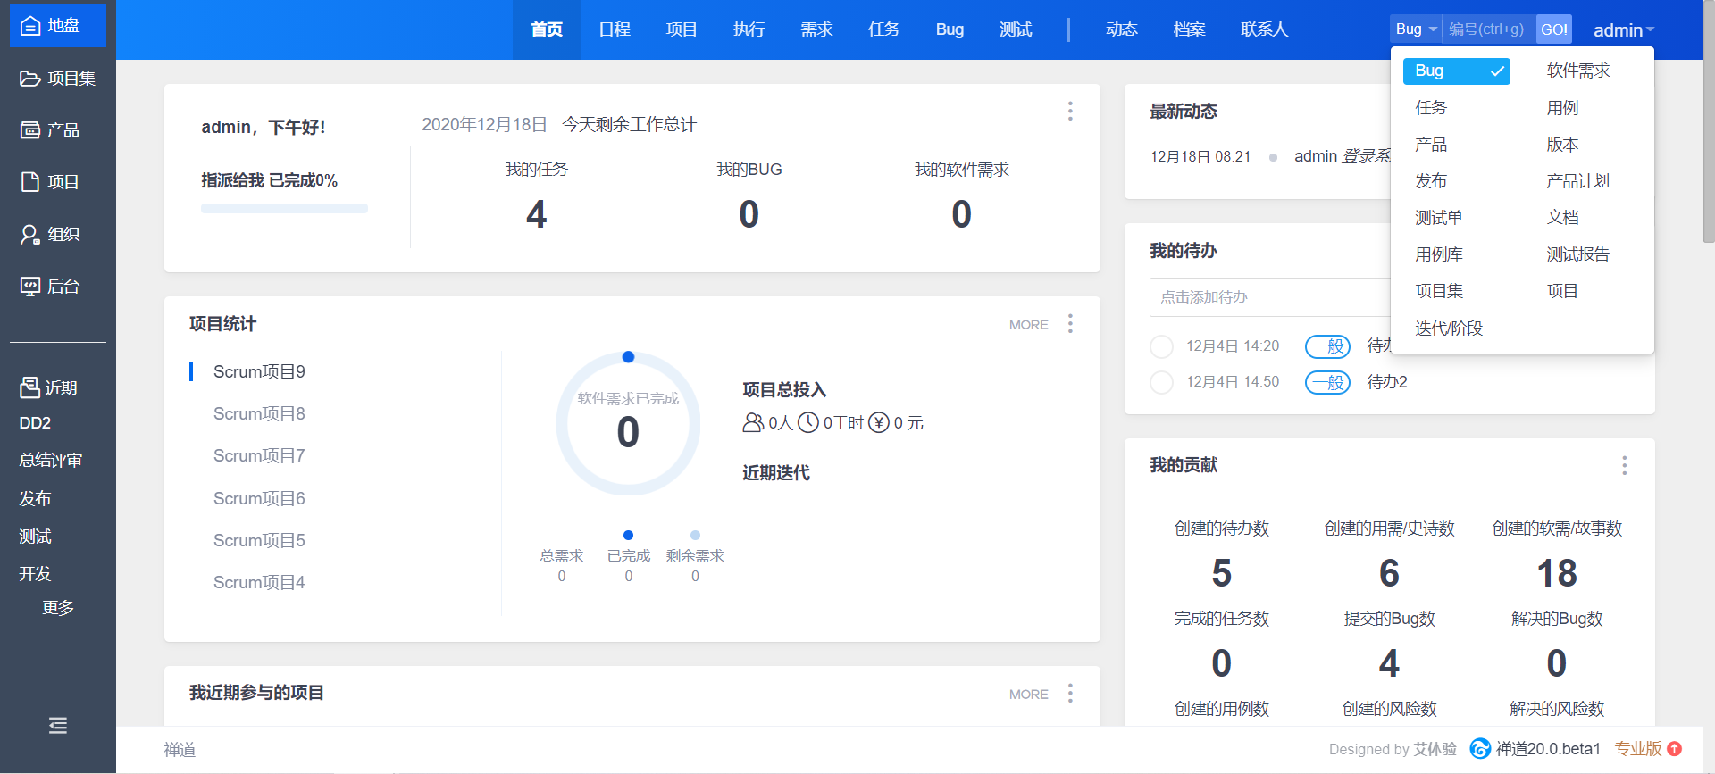Image resolution: width=1715 pixels, height=774 pixels.
Task: Open options menu for 我的贡献 block
Action: point(1624,465)
